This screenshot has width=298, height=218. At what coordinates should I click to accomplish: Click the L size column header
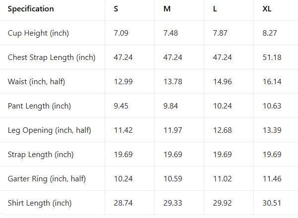pos(215,9)
